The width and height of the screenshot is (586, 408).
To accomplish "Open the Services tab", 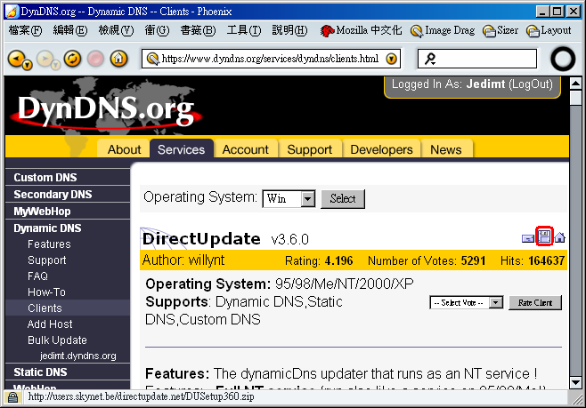I will pos(182,149).
